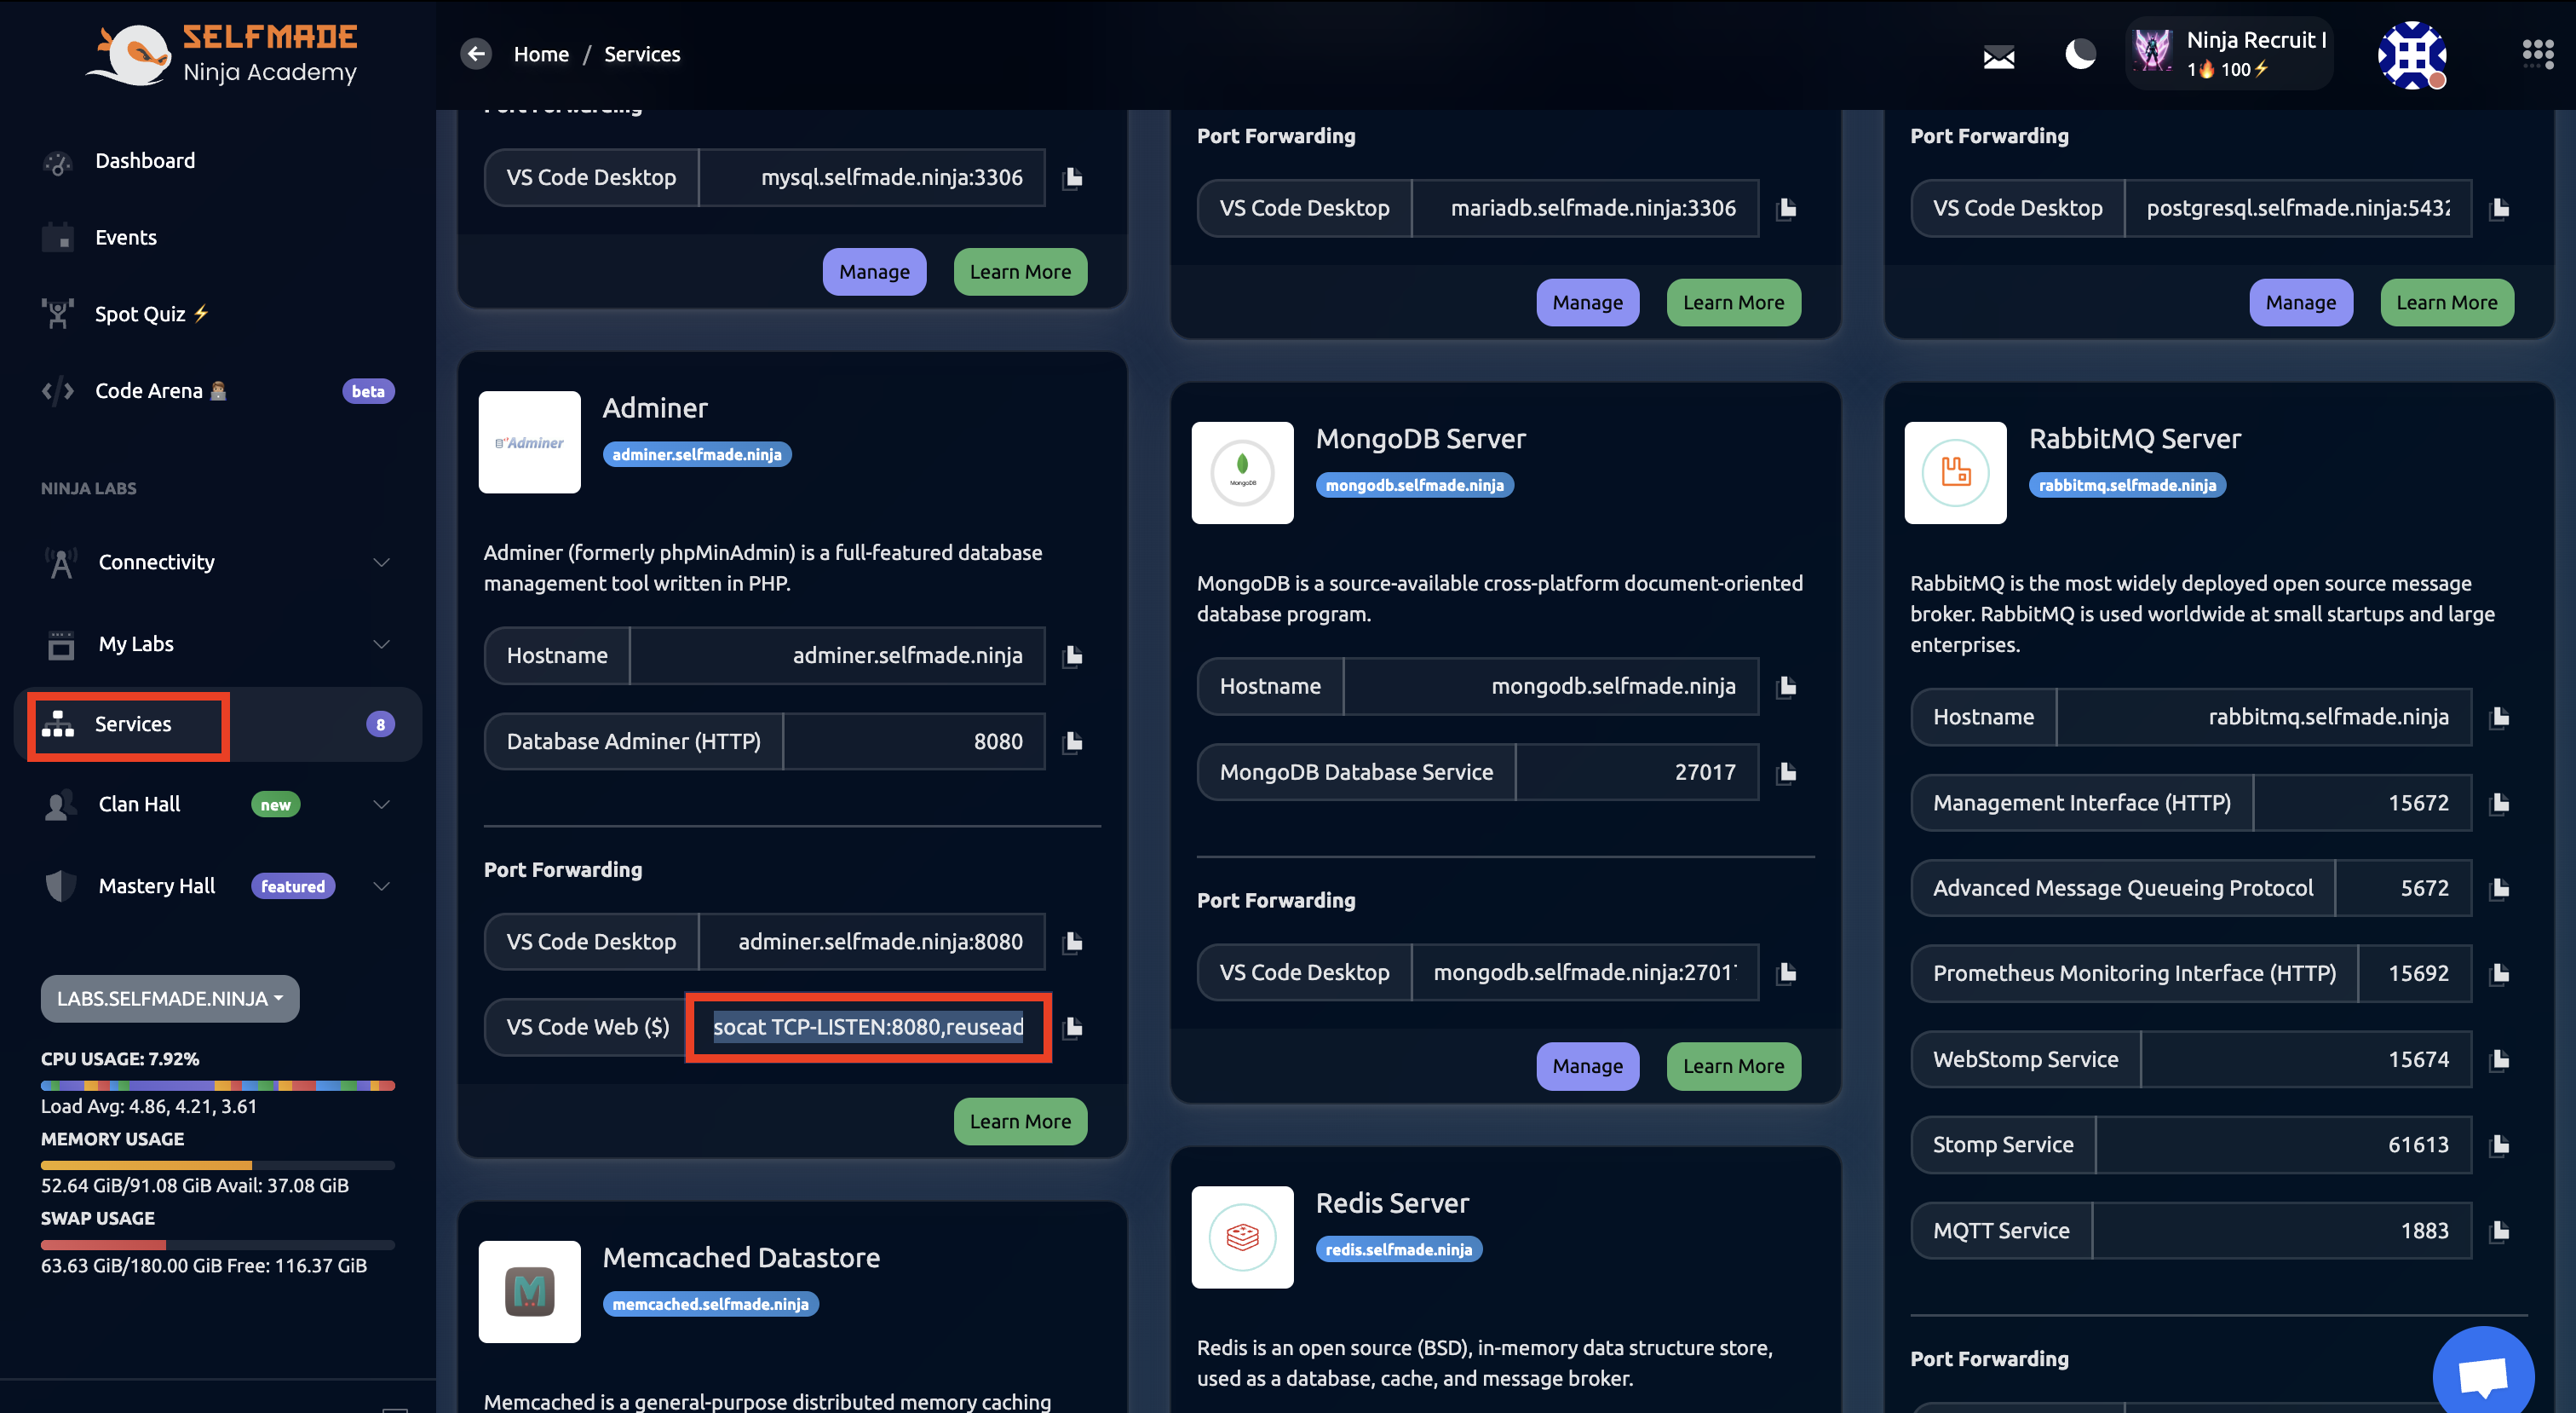This screenshot has height=1413, width=2576.
Task: Expand the My Labs menu
Action: pyautogui.click(x=216, y=643)
